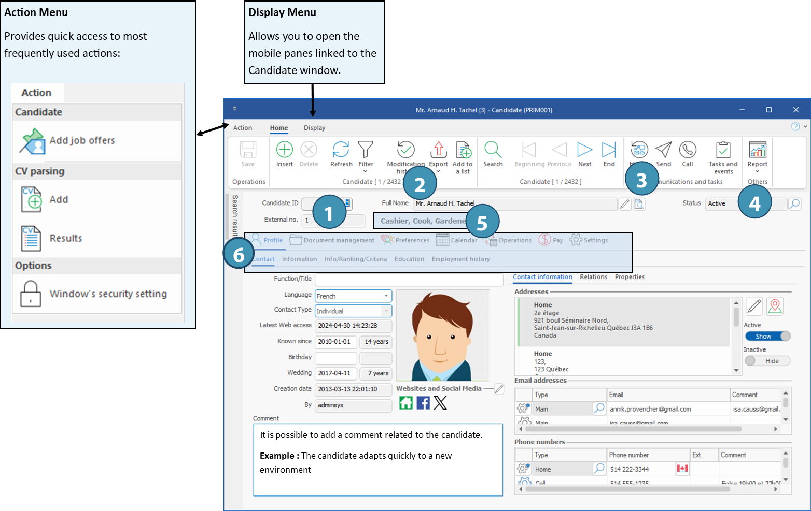Click the Insert icon in the ribbon
This screenshot has width=811, height=511.
(284, 150)
